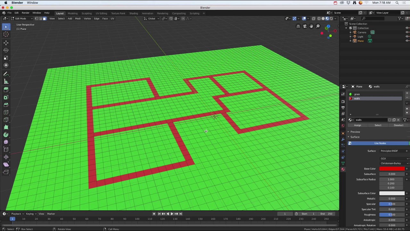Click the pan hand gizmo in viewport
Screen dimensions: 410x231
click(311, 26)
